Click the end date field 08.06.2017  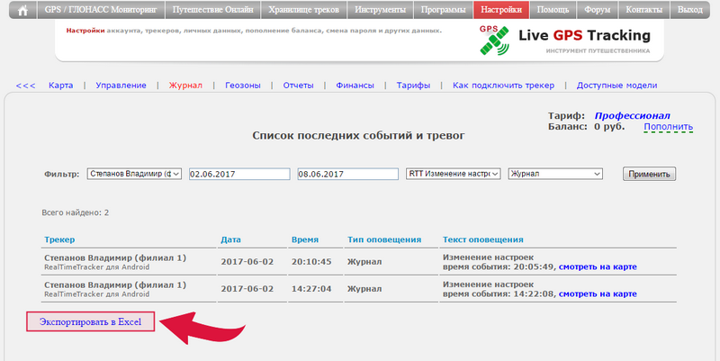[x=346, y=174]
